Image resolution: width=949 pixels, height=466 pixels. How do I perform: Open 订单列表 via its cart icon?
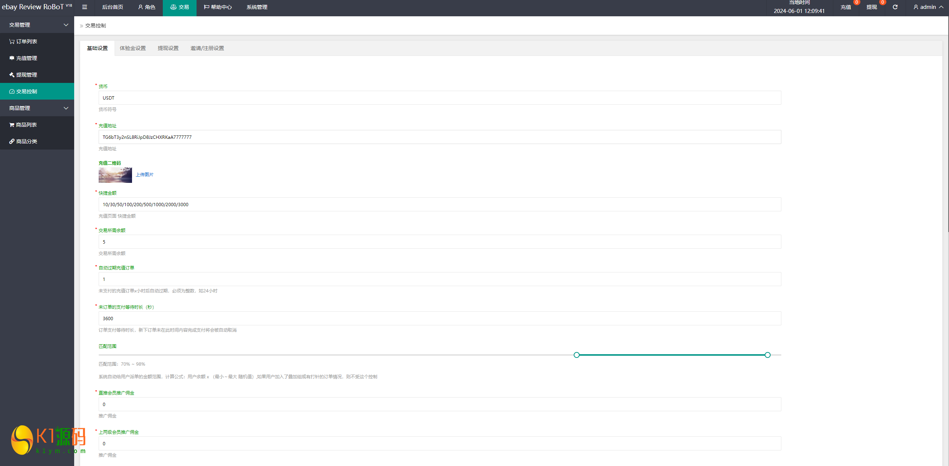12,41
